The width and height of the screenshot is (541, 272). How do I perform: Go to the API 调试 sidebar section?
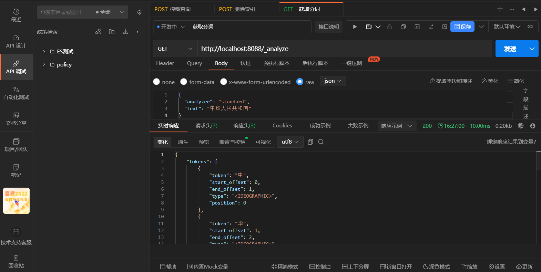tap(16, 67)
